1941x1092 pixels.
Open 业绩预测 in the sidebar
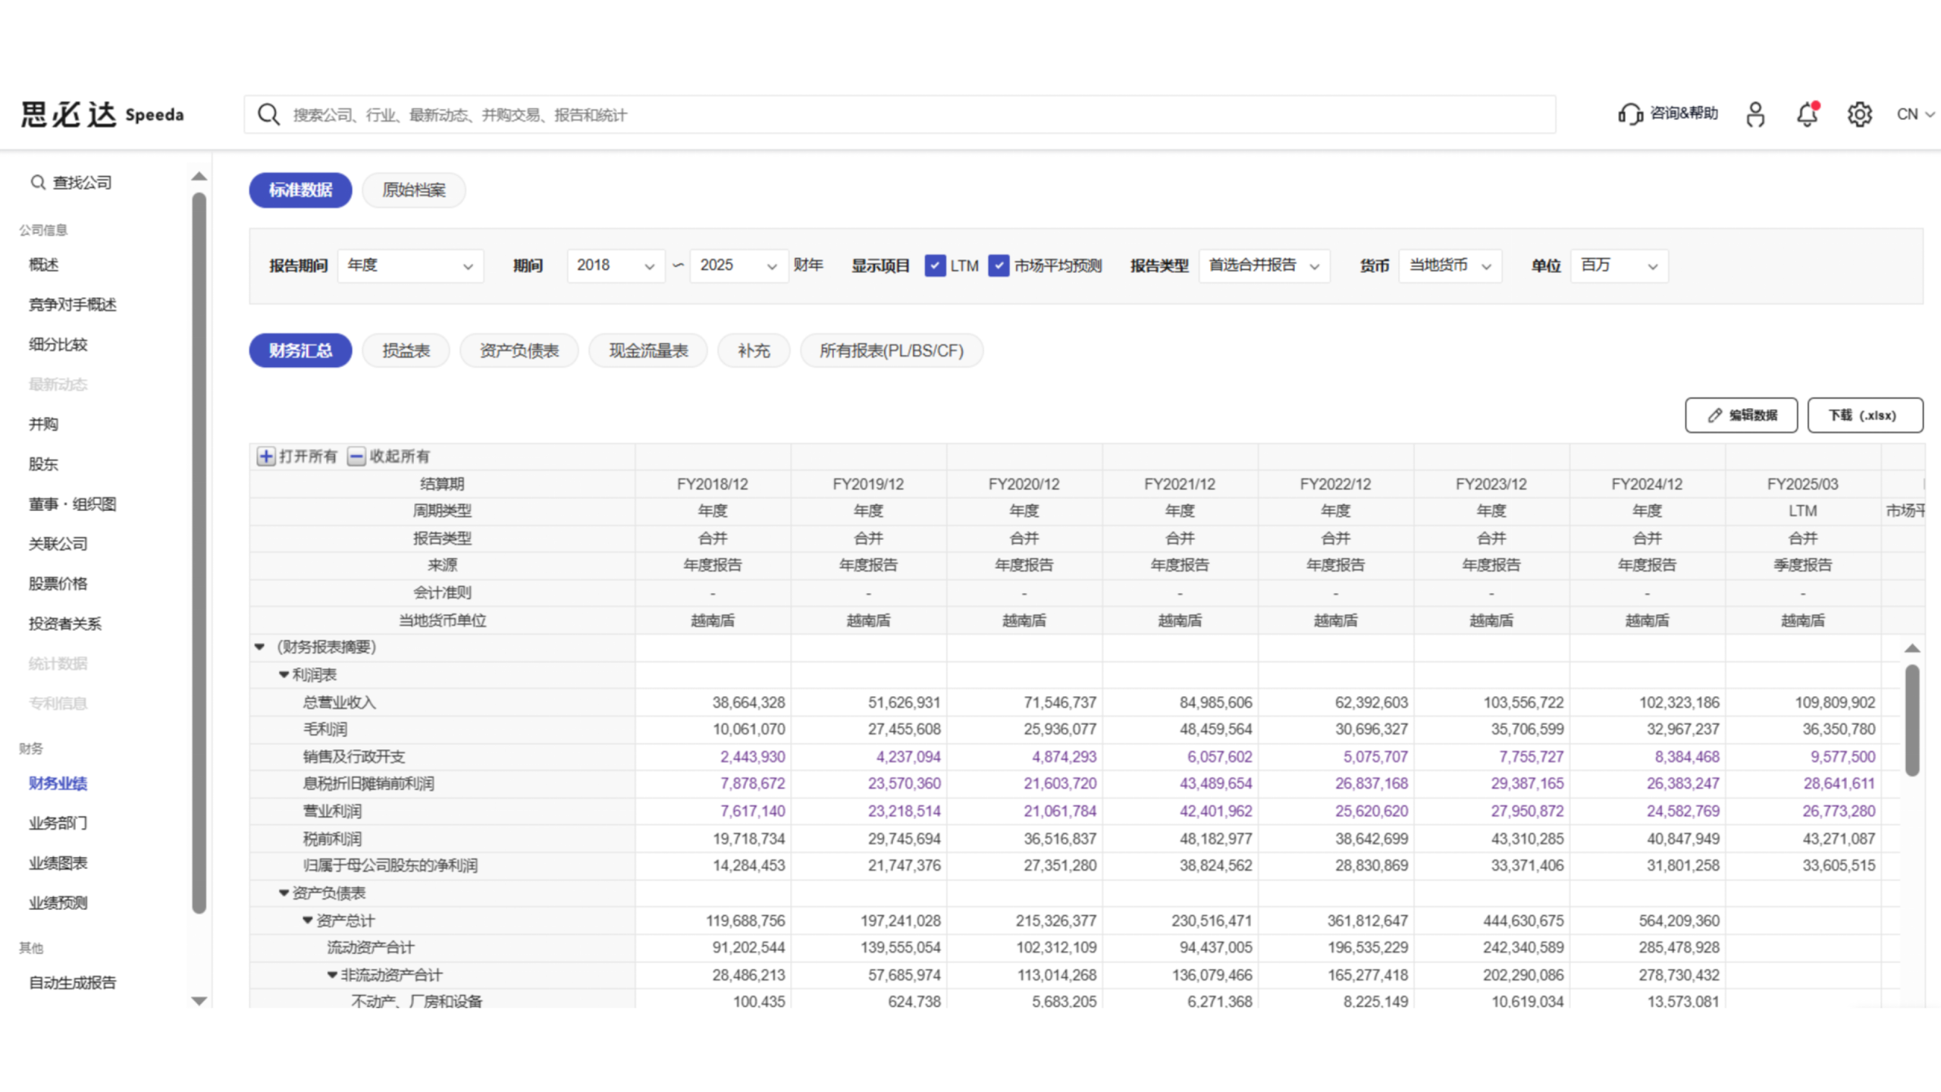click(58, 902)
